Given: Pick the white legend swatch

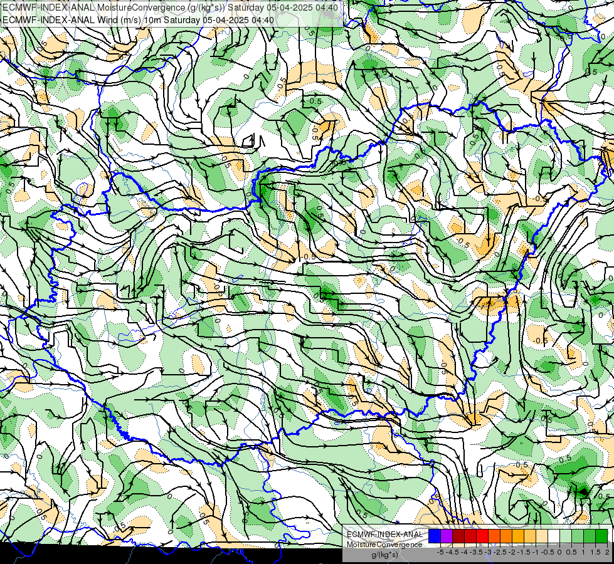Looking at the screenshot, I should (x=554, y=536).
